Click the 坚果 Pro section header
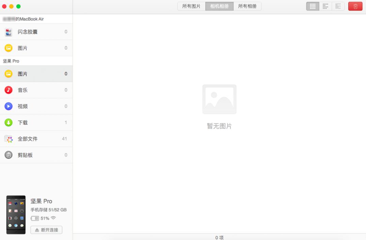Screen dimensions: 366x240 click(11, 61)
